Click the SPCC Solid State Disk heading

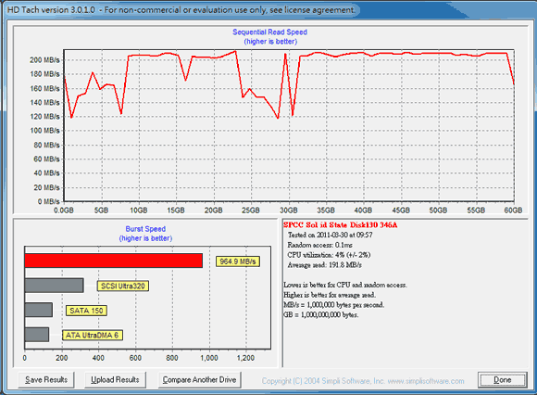[x=341, y=225]
